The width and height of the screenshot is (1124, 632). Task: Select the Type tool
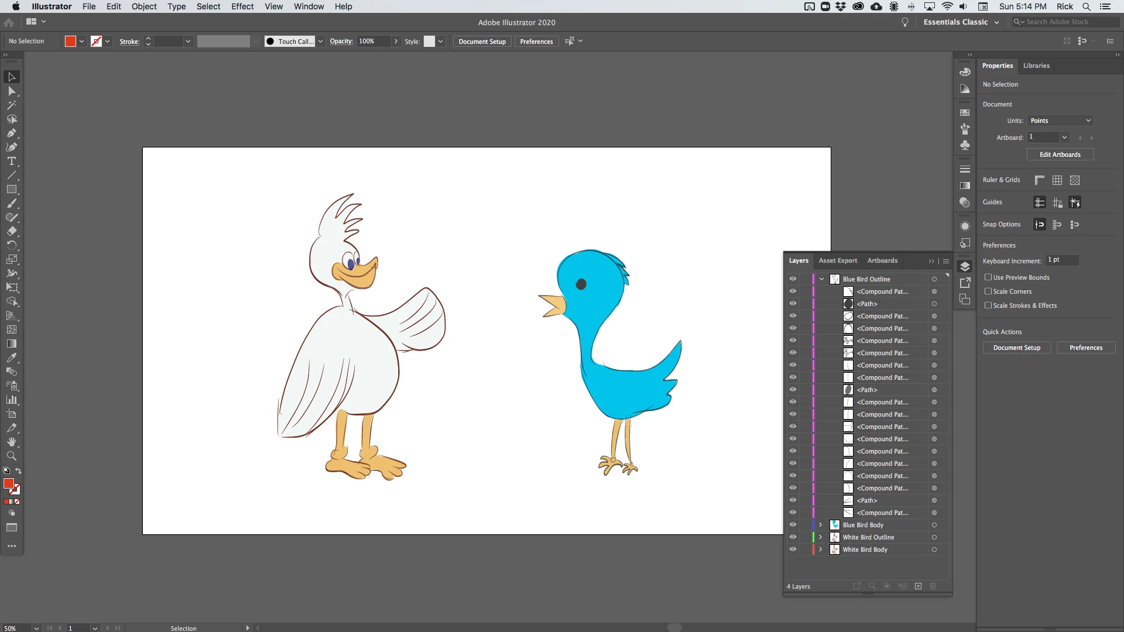11,162
